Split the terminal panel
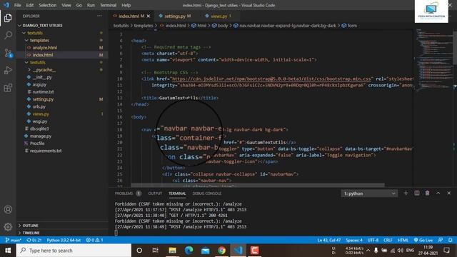Image resolution: width=457 pixels, height=257 pixels. point(417,193)
